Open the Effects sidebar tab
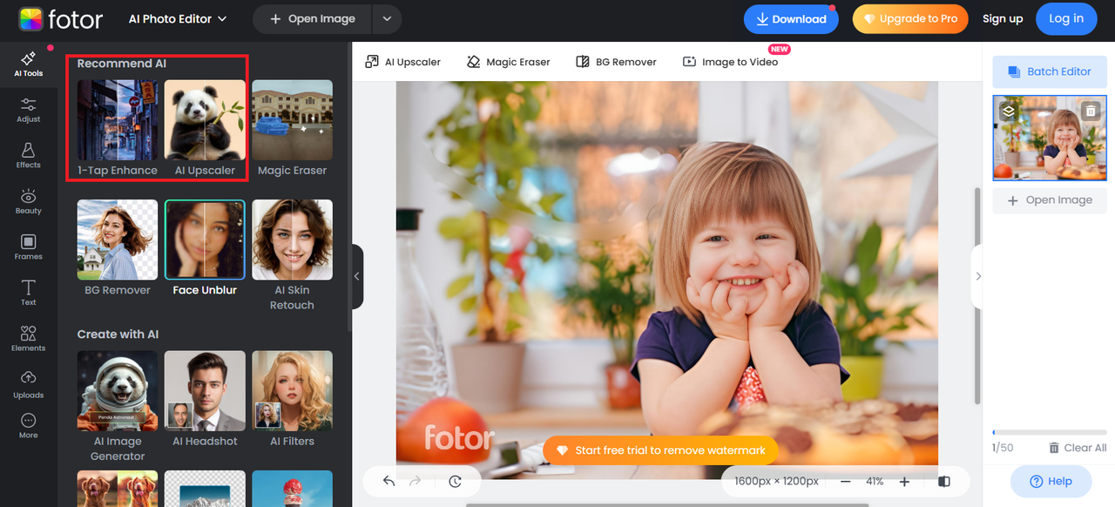1115x507 pixels. click(28, 156)
